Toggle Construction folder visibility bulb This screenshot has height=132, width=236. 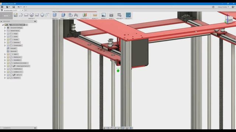tap(8, 45)
